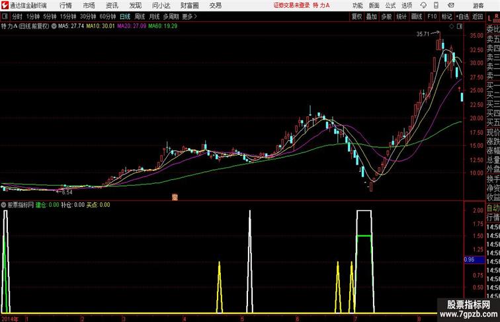Image resolution: width=500 pixels, height=322 pixels.
Task: Select the 月线 monthly period tab
Action: click(x=154, y=17)
